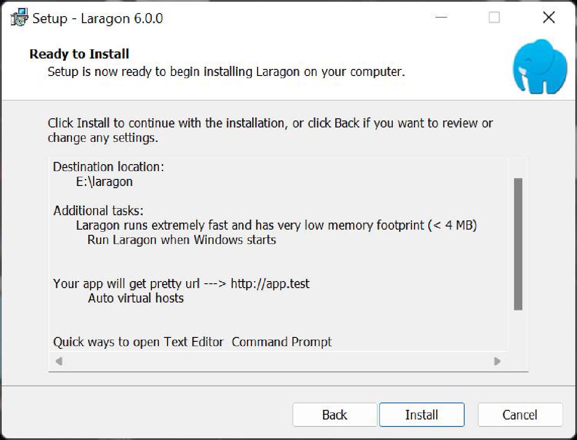The height and width of the screenshot is (440, 577).
Task: Click the minimize button of the installer
Action: point(441,17)
